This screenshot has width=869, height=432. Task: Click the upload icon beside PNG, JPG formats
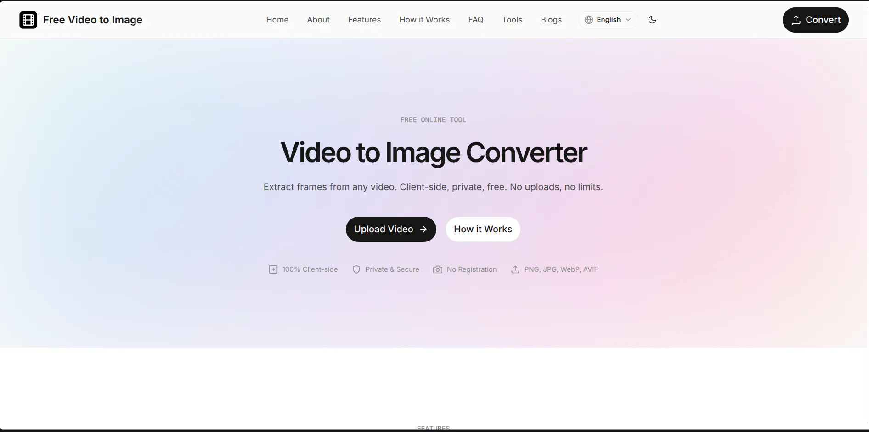(x=515, y=269)
